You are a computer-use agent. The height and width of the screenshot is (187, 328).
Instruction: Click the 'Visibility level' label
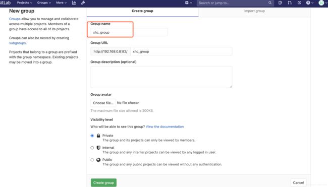click(x=101, y=119)
